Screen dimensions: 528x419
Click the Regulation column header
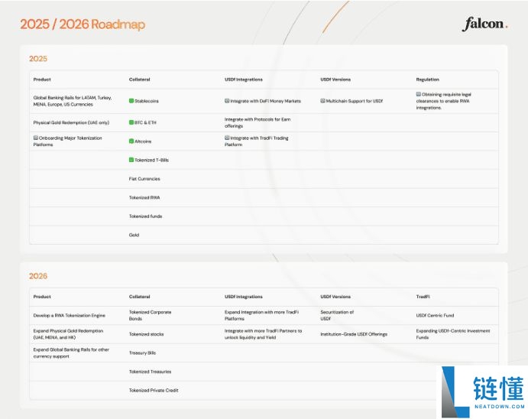427,80
